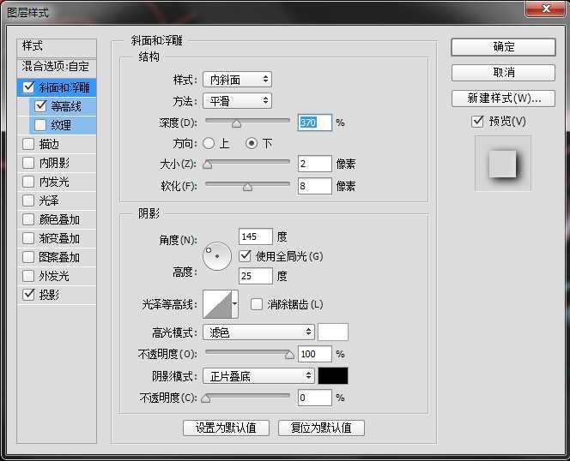Open the 样式 dropdown showing 内斜面
The height and width of the screenshot is (461, 570).
[x=237, y=80]
